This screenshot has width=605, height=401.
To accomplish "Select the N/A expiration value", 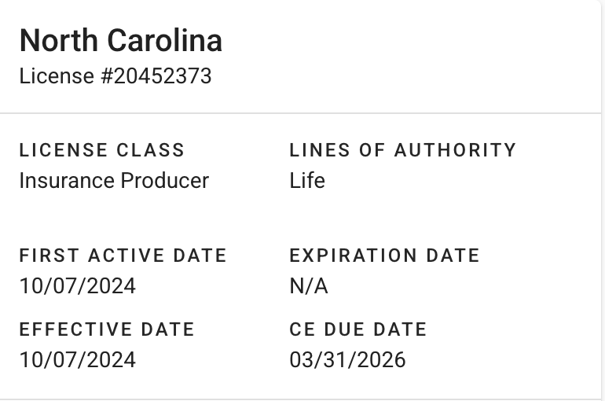I will coord(309,286).
